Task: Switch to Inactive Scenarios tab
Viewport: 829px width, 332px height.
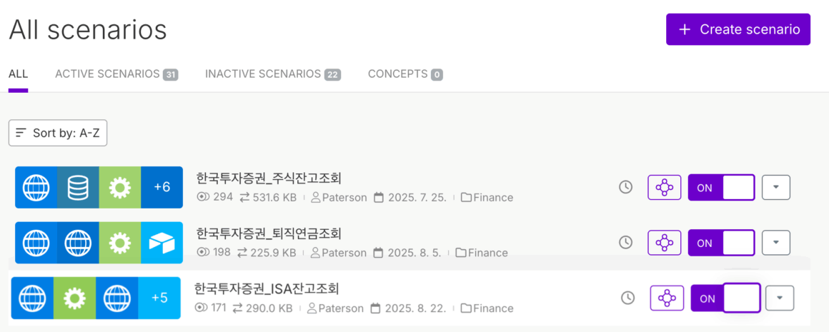Action: tap(272, 74)
